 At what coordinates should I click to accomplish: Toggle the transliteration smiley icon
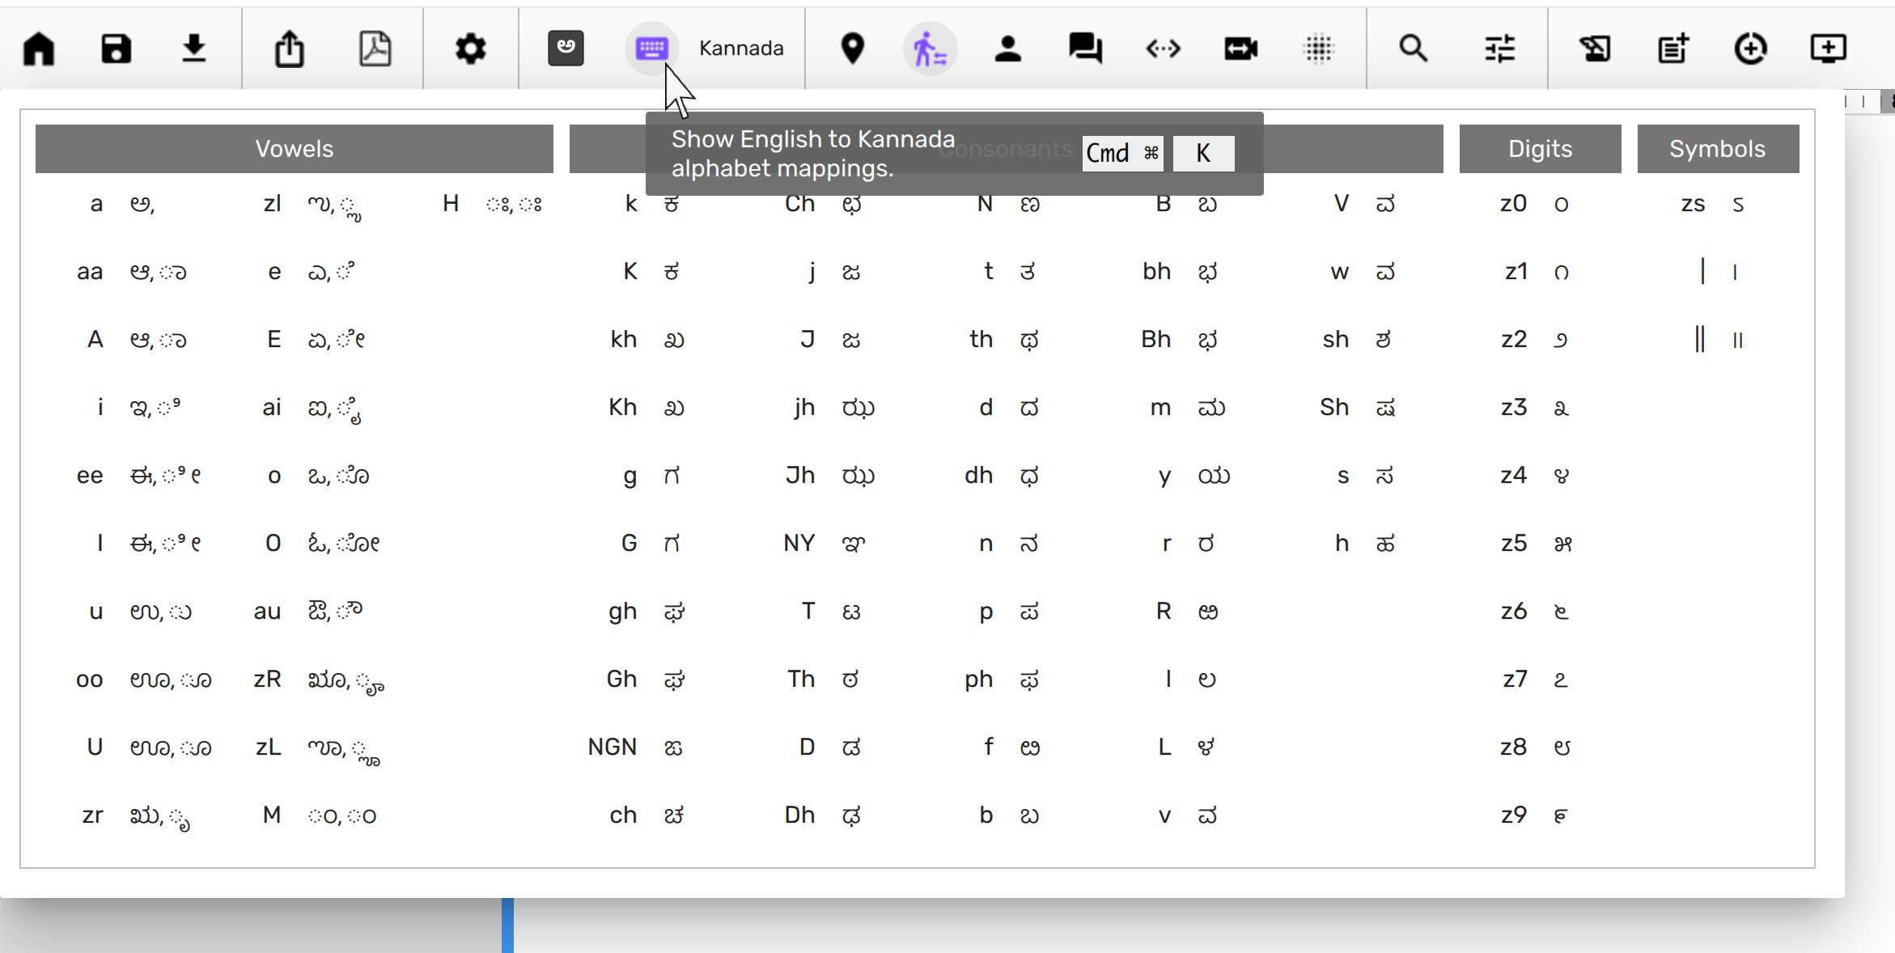[x=566, y=49]
